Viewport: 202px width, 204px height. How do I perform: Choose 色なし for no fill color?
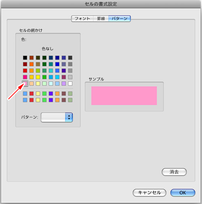pyautogui.click(x=48, y=49)
